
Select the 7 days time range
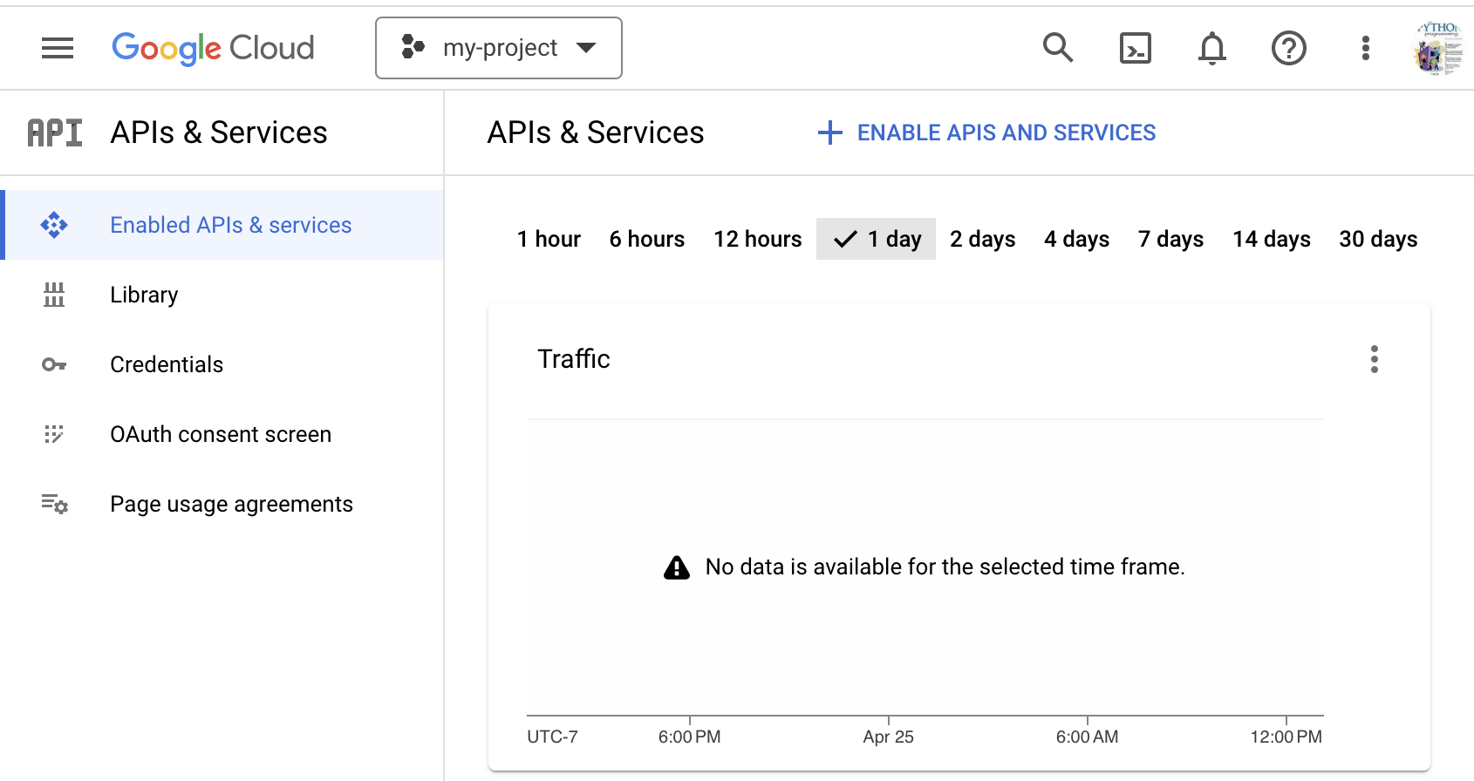1171,239
